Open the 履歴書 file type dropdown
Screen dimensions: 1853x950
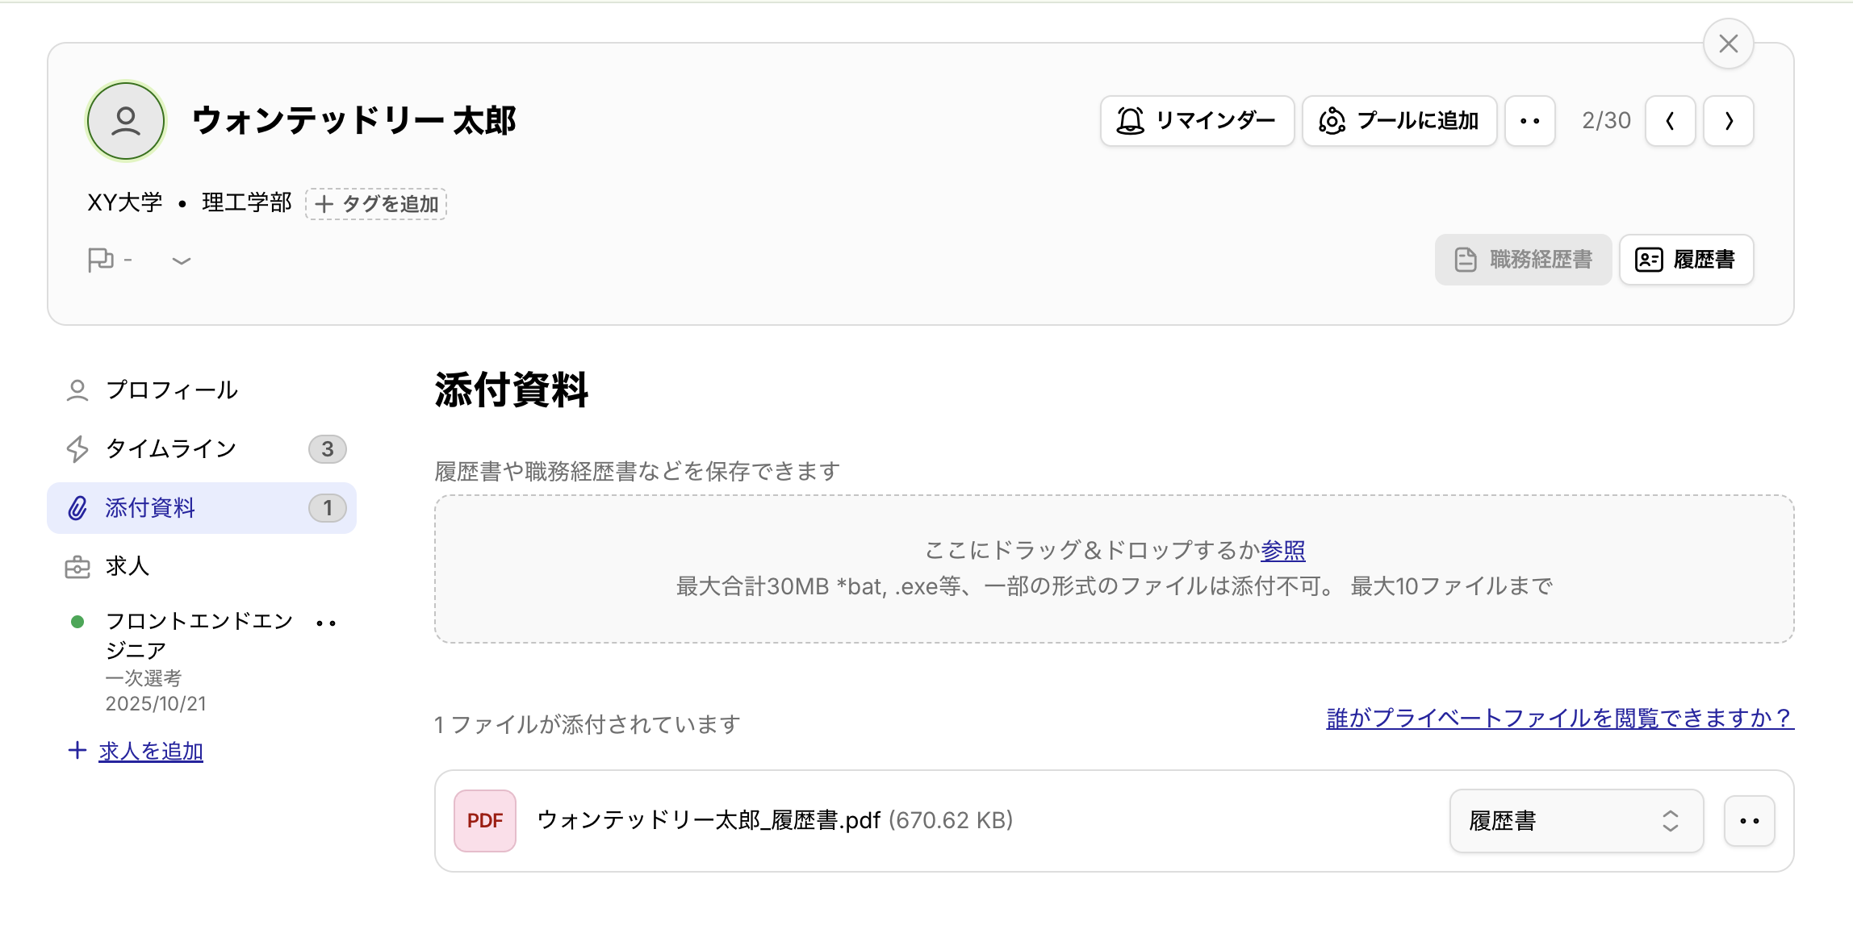point(1575,820)
